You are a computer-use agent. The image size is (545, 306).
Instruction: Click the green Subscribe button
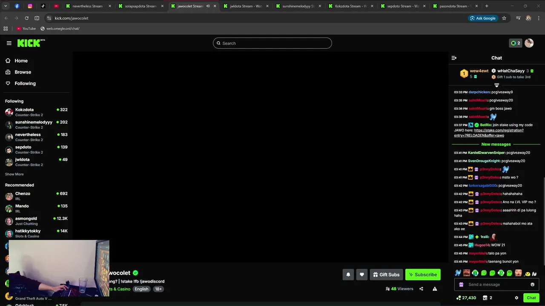[x=423, y=275]
